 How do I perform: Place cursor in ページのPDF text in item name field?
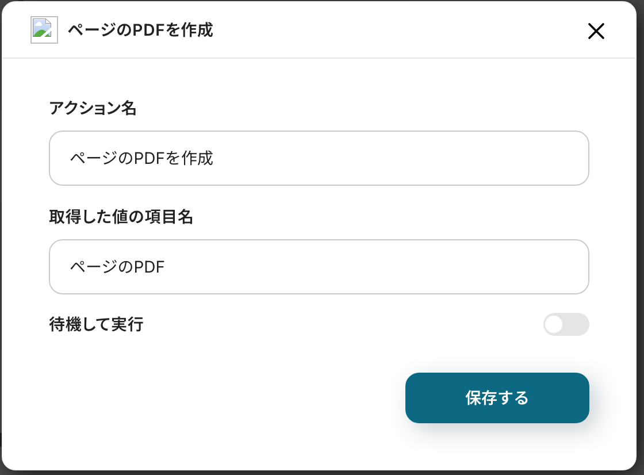117,267
